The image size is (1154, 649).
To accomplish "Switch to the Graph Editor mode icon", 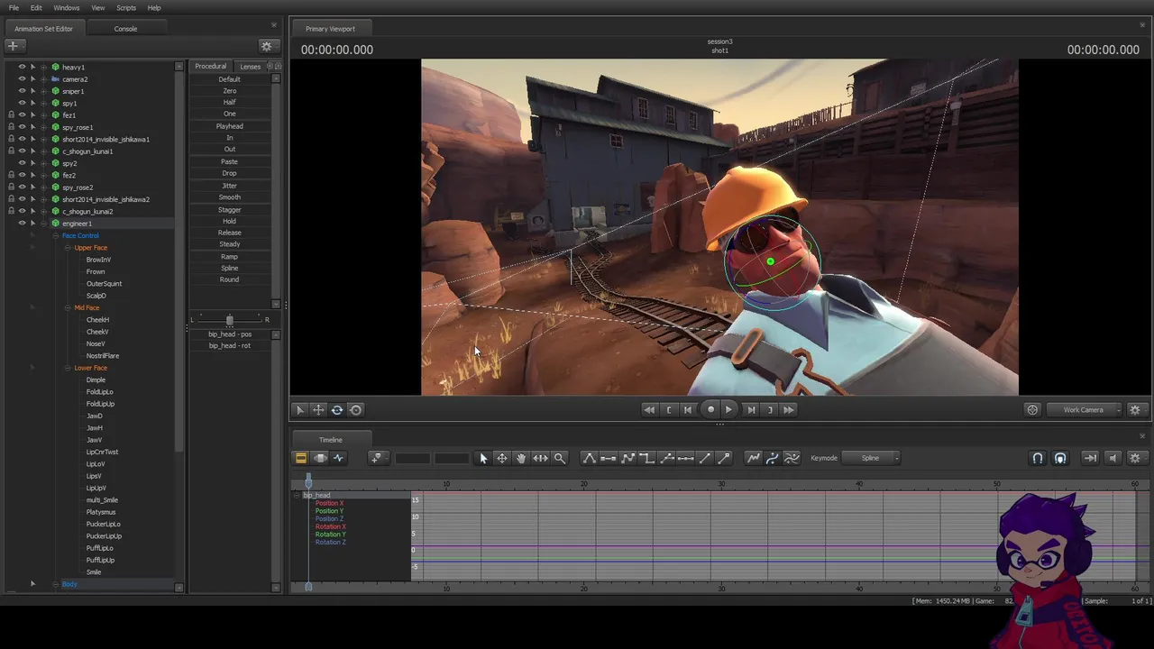I will pyautogui.click(x=339, y=458).
